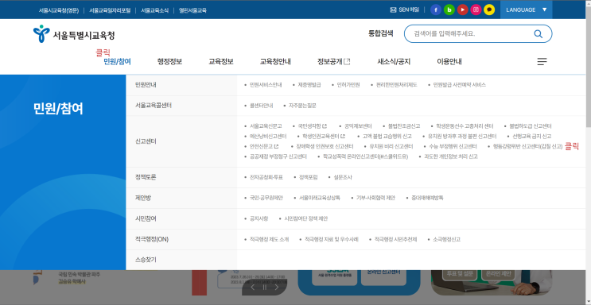Open 서울교육일자리포털 top link

click(x=110, y=10)
